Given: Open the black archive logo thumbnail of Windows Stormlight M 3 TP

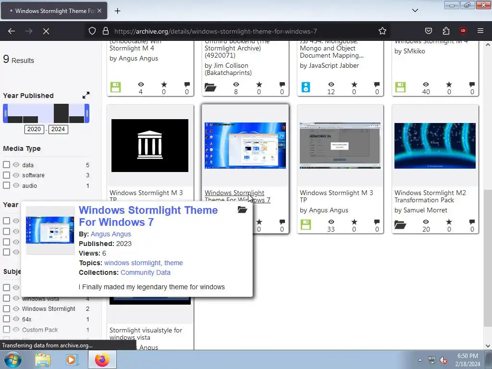Looking at the screenshot, I should coord(150,145).
